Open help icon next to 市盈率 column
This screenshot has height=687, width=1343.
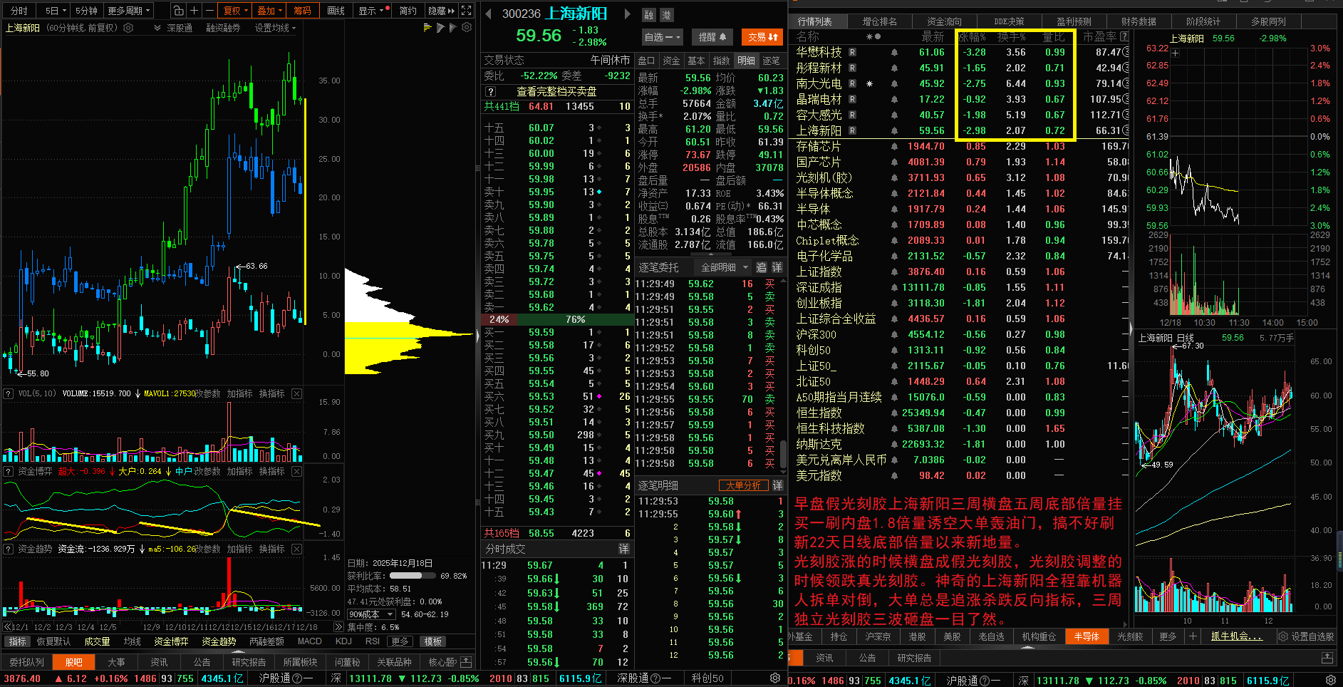pyautogui.click(x=1124, y=36)
